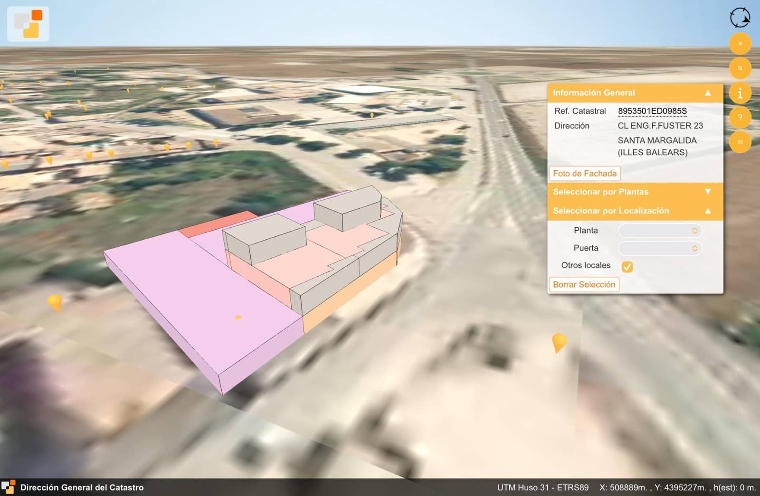
Task: Click the Foto de Fachada button
Action: [x=584, y=174]
